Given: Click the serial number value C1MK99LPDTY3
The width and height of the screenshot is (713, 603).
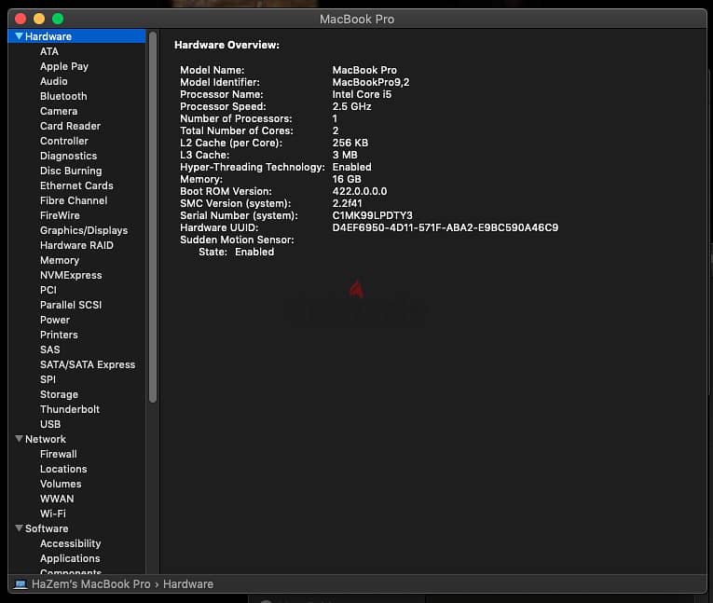Looking at the screenshot, I should [x=373, y=215].
